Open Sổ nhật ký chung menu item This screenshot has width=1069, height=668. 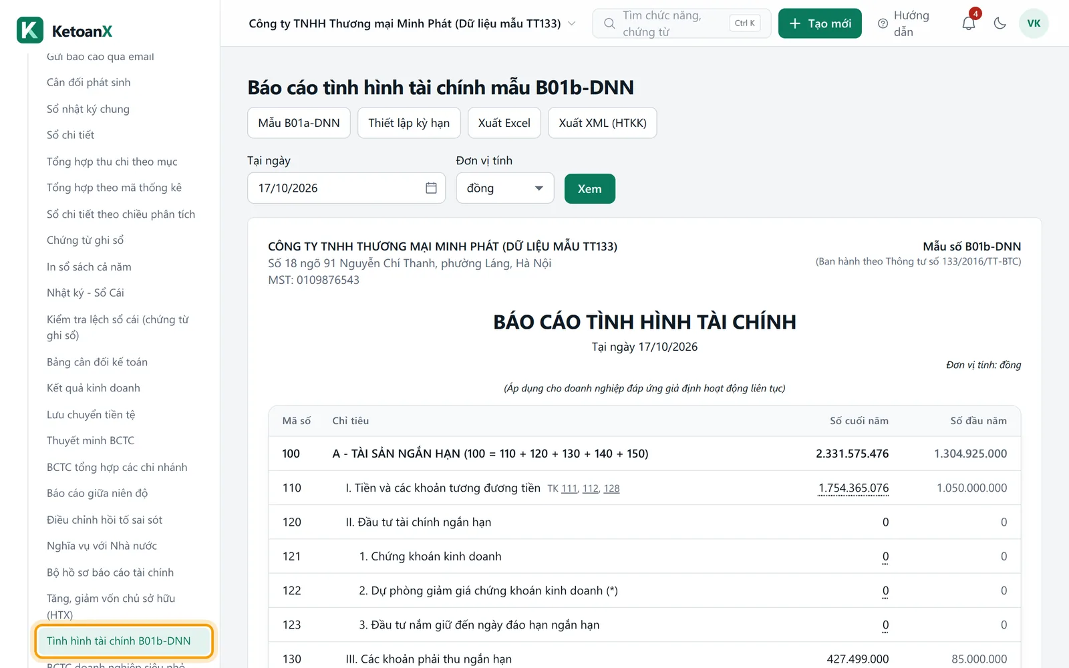[88, 109]
